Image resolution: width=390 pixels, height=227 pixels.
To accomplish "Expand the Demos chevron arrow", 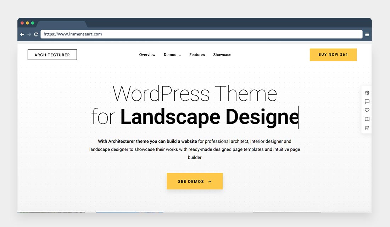I will [180, 55].
